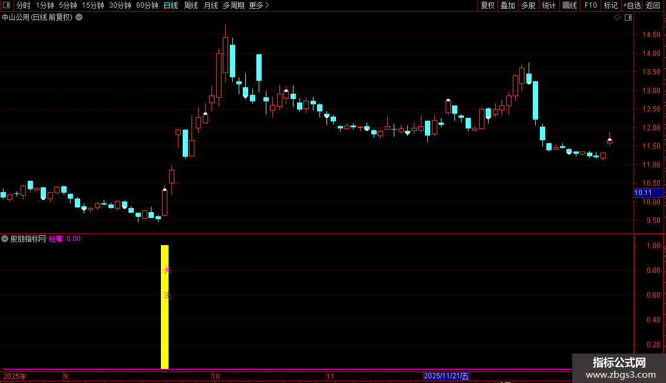
Task: Click the 10.11 current price marker
Action: [x=648, y=193]
